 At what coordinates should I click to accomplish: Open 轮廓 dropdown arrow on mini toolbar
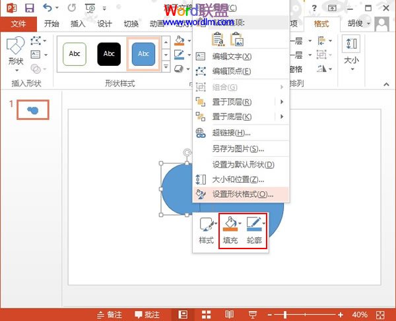264,223
